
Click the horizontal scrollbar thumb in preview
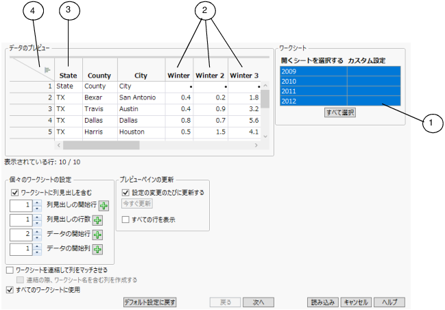[x=101, y=145]
